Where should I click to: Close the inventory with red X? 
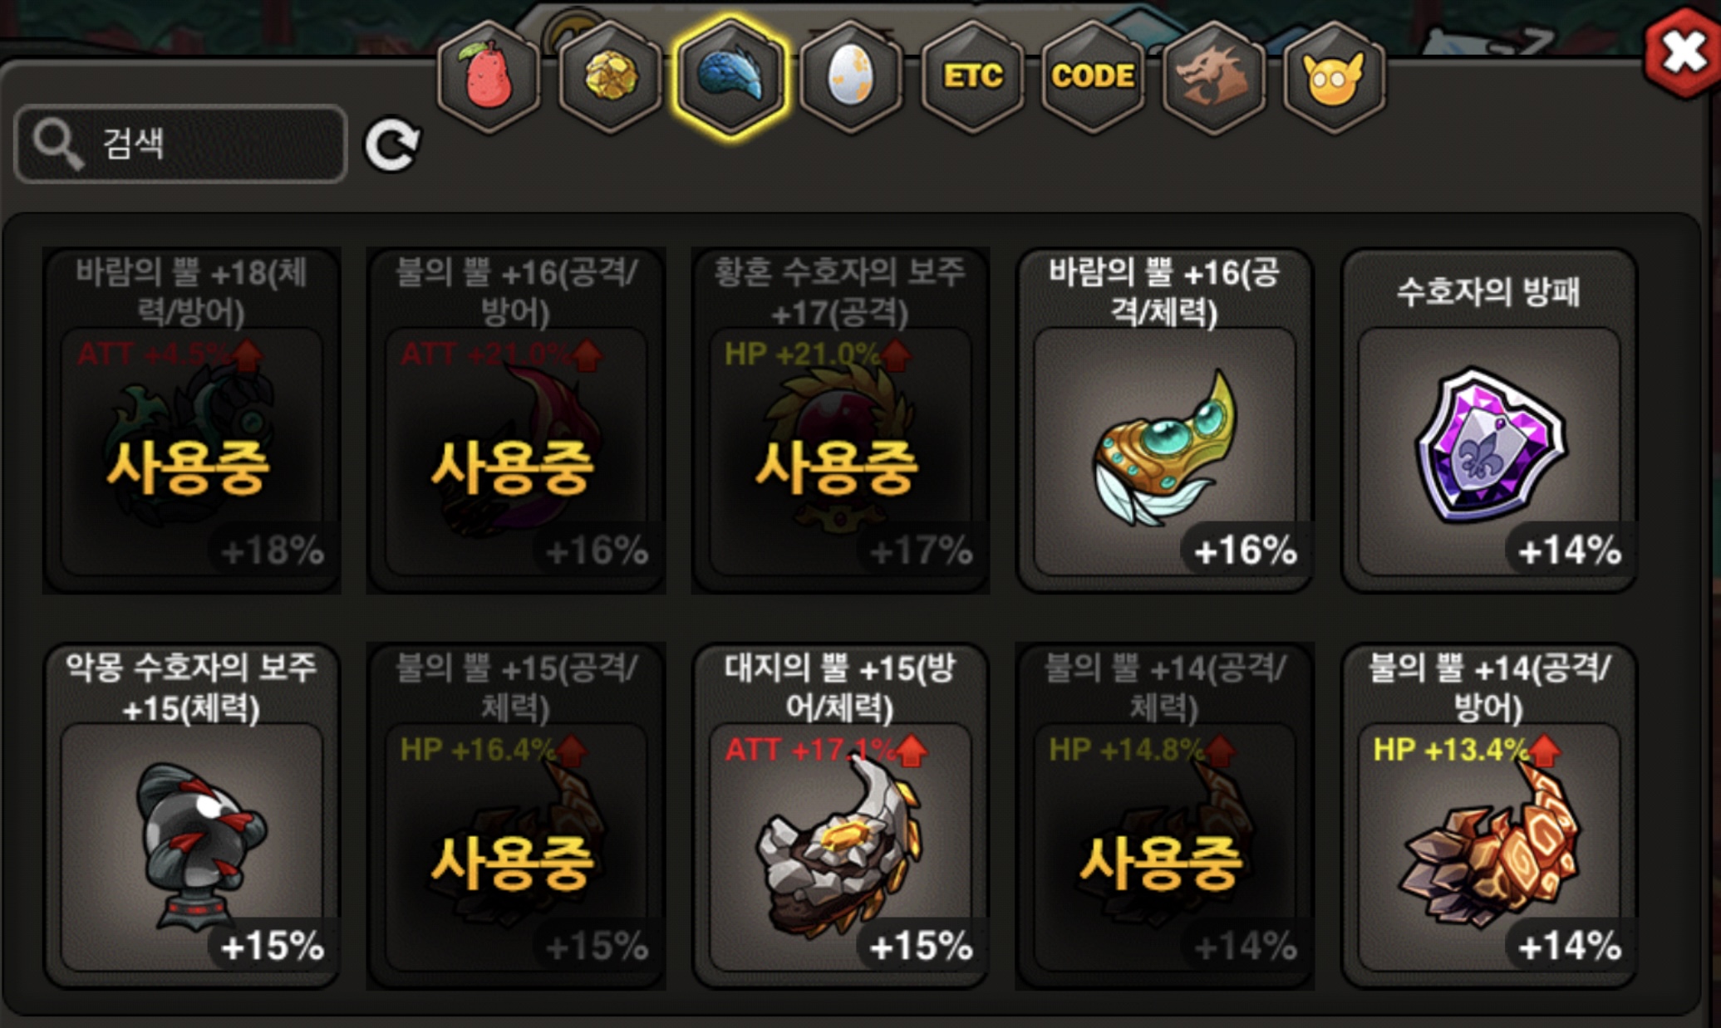click(x=1682, y=53)
